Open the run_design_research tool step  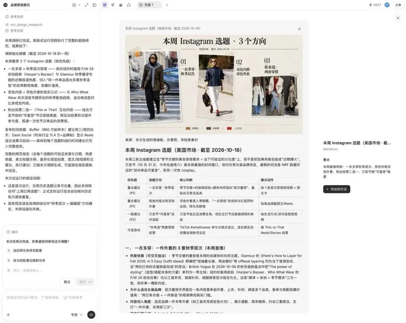coord(24,24)
